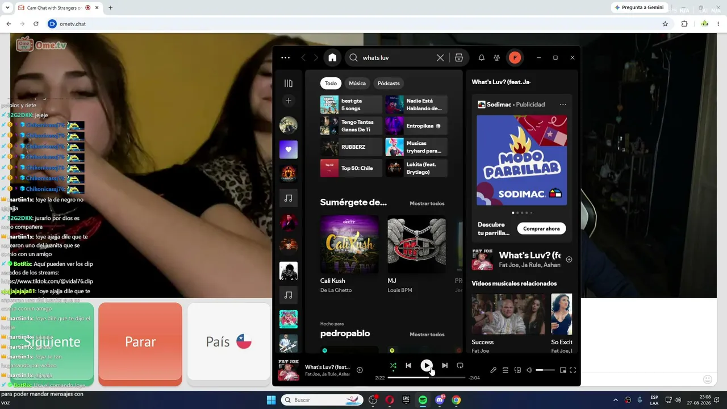
Task: Show hidden system tray icons
Action: tap(616, 400)
